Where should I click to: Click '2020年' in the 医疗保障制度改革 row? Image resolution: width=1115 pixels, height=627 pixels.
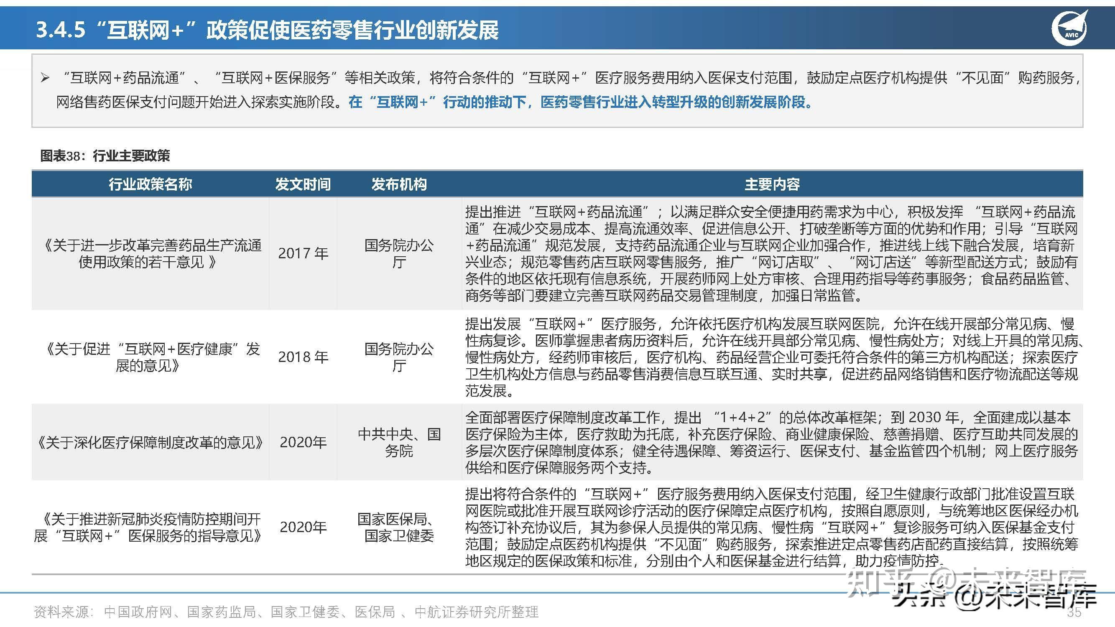pyautogui.click(x=303, y=442)
